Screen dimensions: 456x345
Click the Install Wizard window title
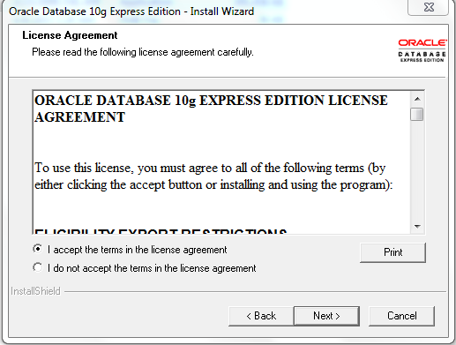tap(131, 11)
